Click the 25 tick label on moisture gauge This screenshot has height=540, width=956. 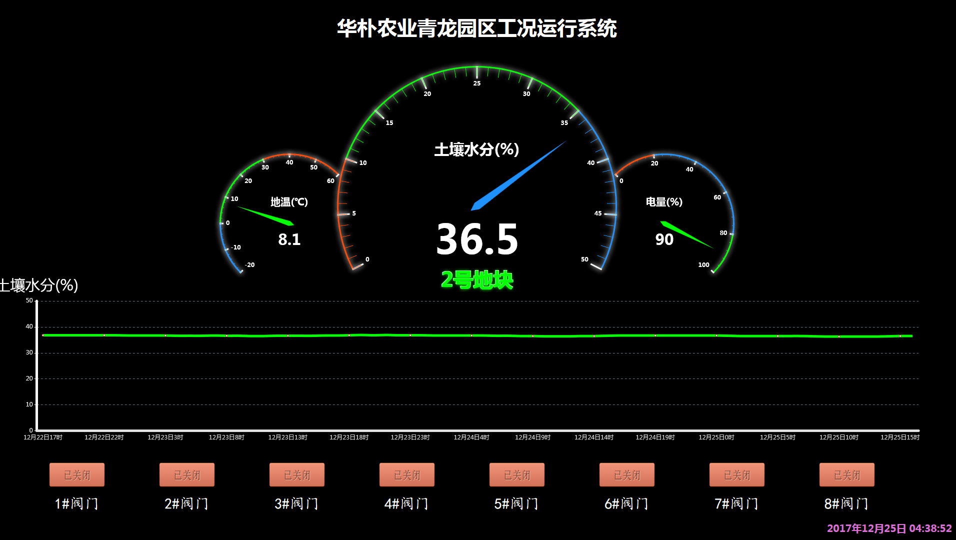[477, 83]
